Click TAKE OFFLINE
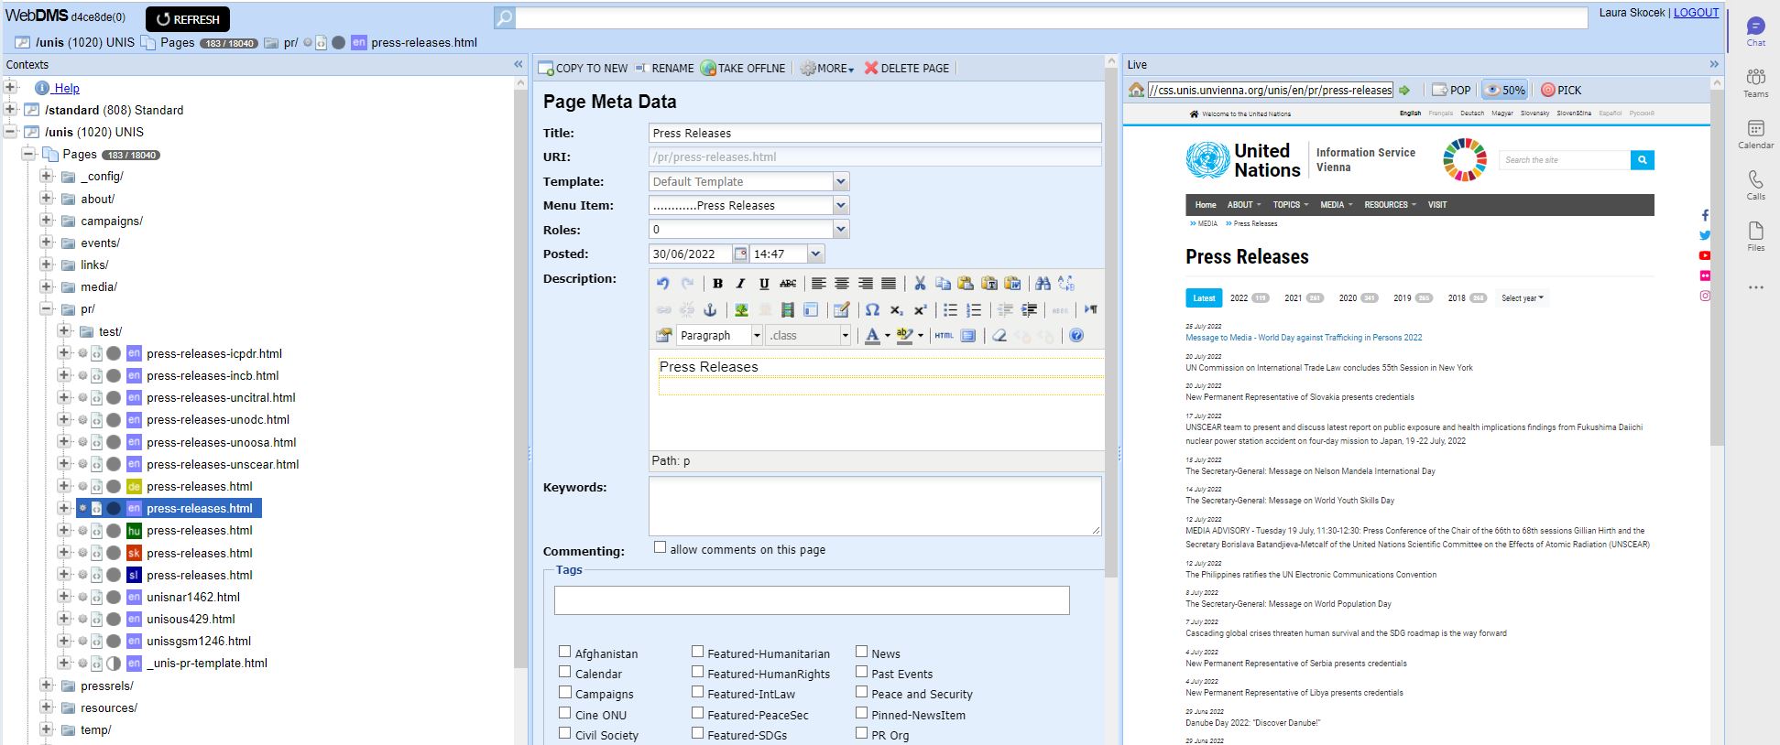1780x745 pixels. pos(743,69)
